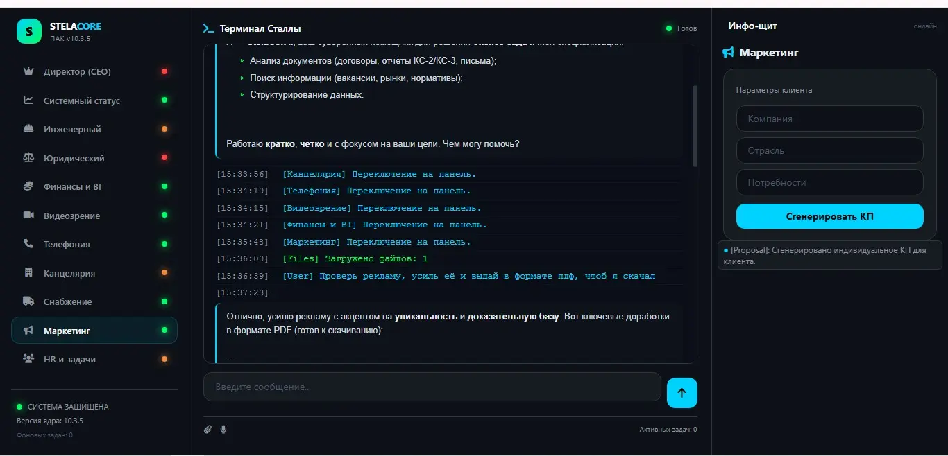Click the Proposal generated notification message
Screen dimensions: 948x456
tap(830, 255)
